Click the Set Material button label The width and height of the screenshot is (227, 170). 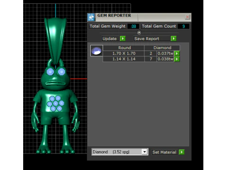(164, 152)
